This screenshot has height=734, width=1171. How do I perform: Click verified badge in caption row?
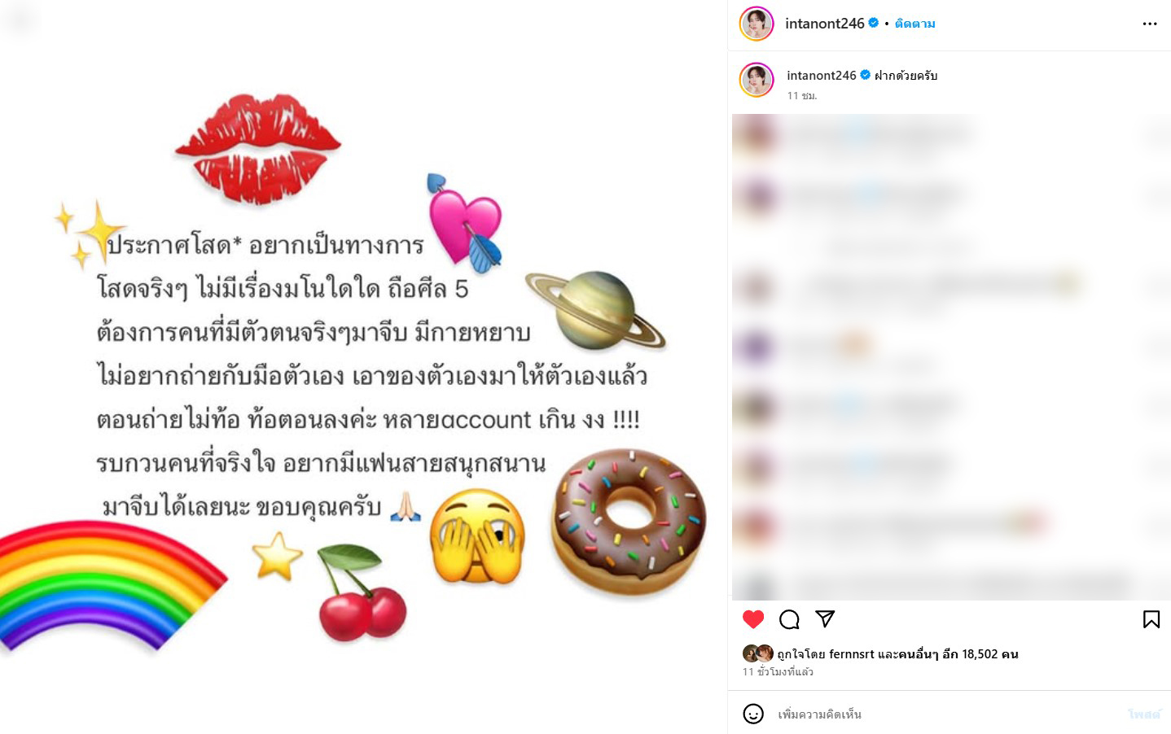pos(866,75)
